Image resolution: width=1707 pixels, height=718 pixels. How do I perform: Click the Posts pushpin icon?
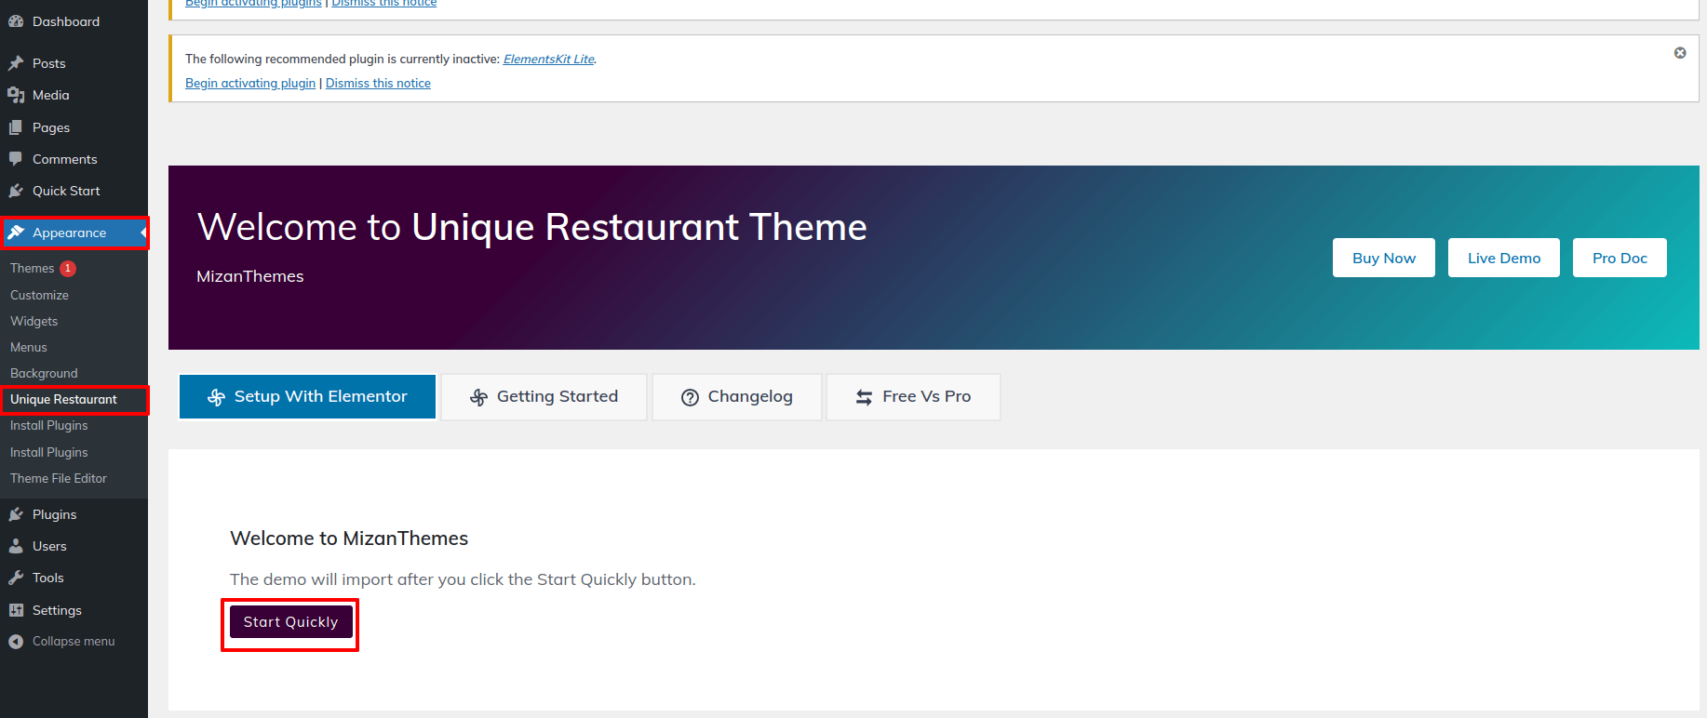tap(16, 63)
